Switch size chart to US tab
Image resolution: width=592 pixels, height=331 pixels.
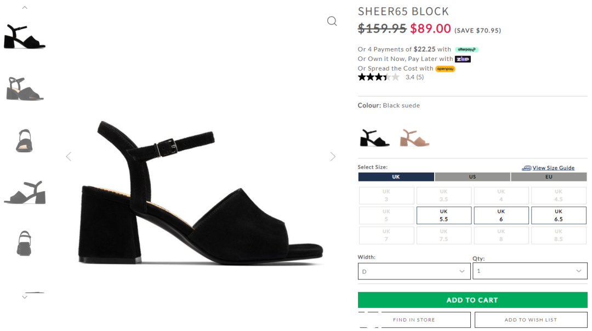pyautogui.click(x=473, y=177)
